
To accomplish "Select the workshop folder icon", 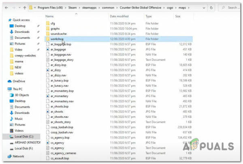I will click(48, 39).
